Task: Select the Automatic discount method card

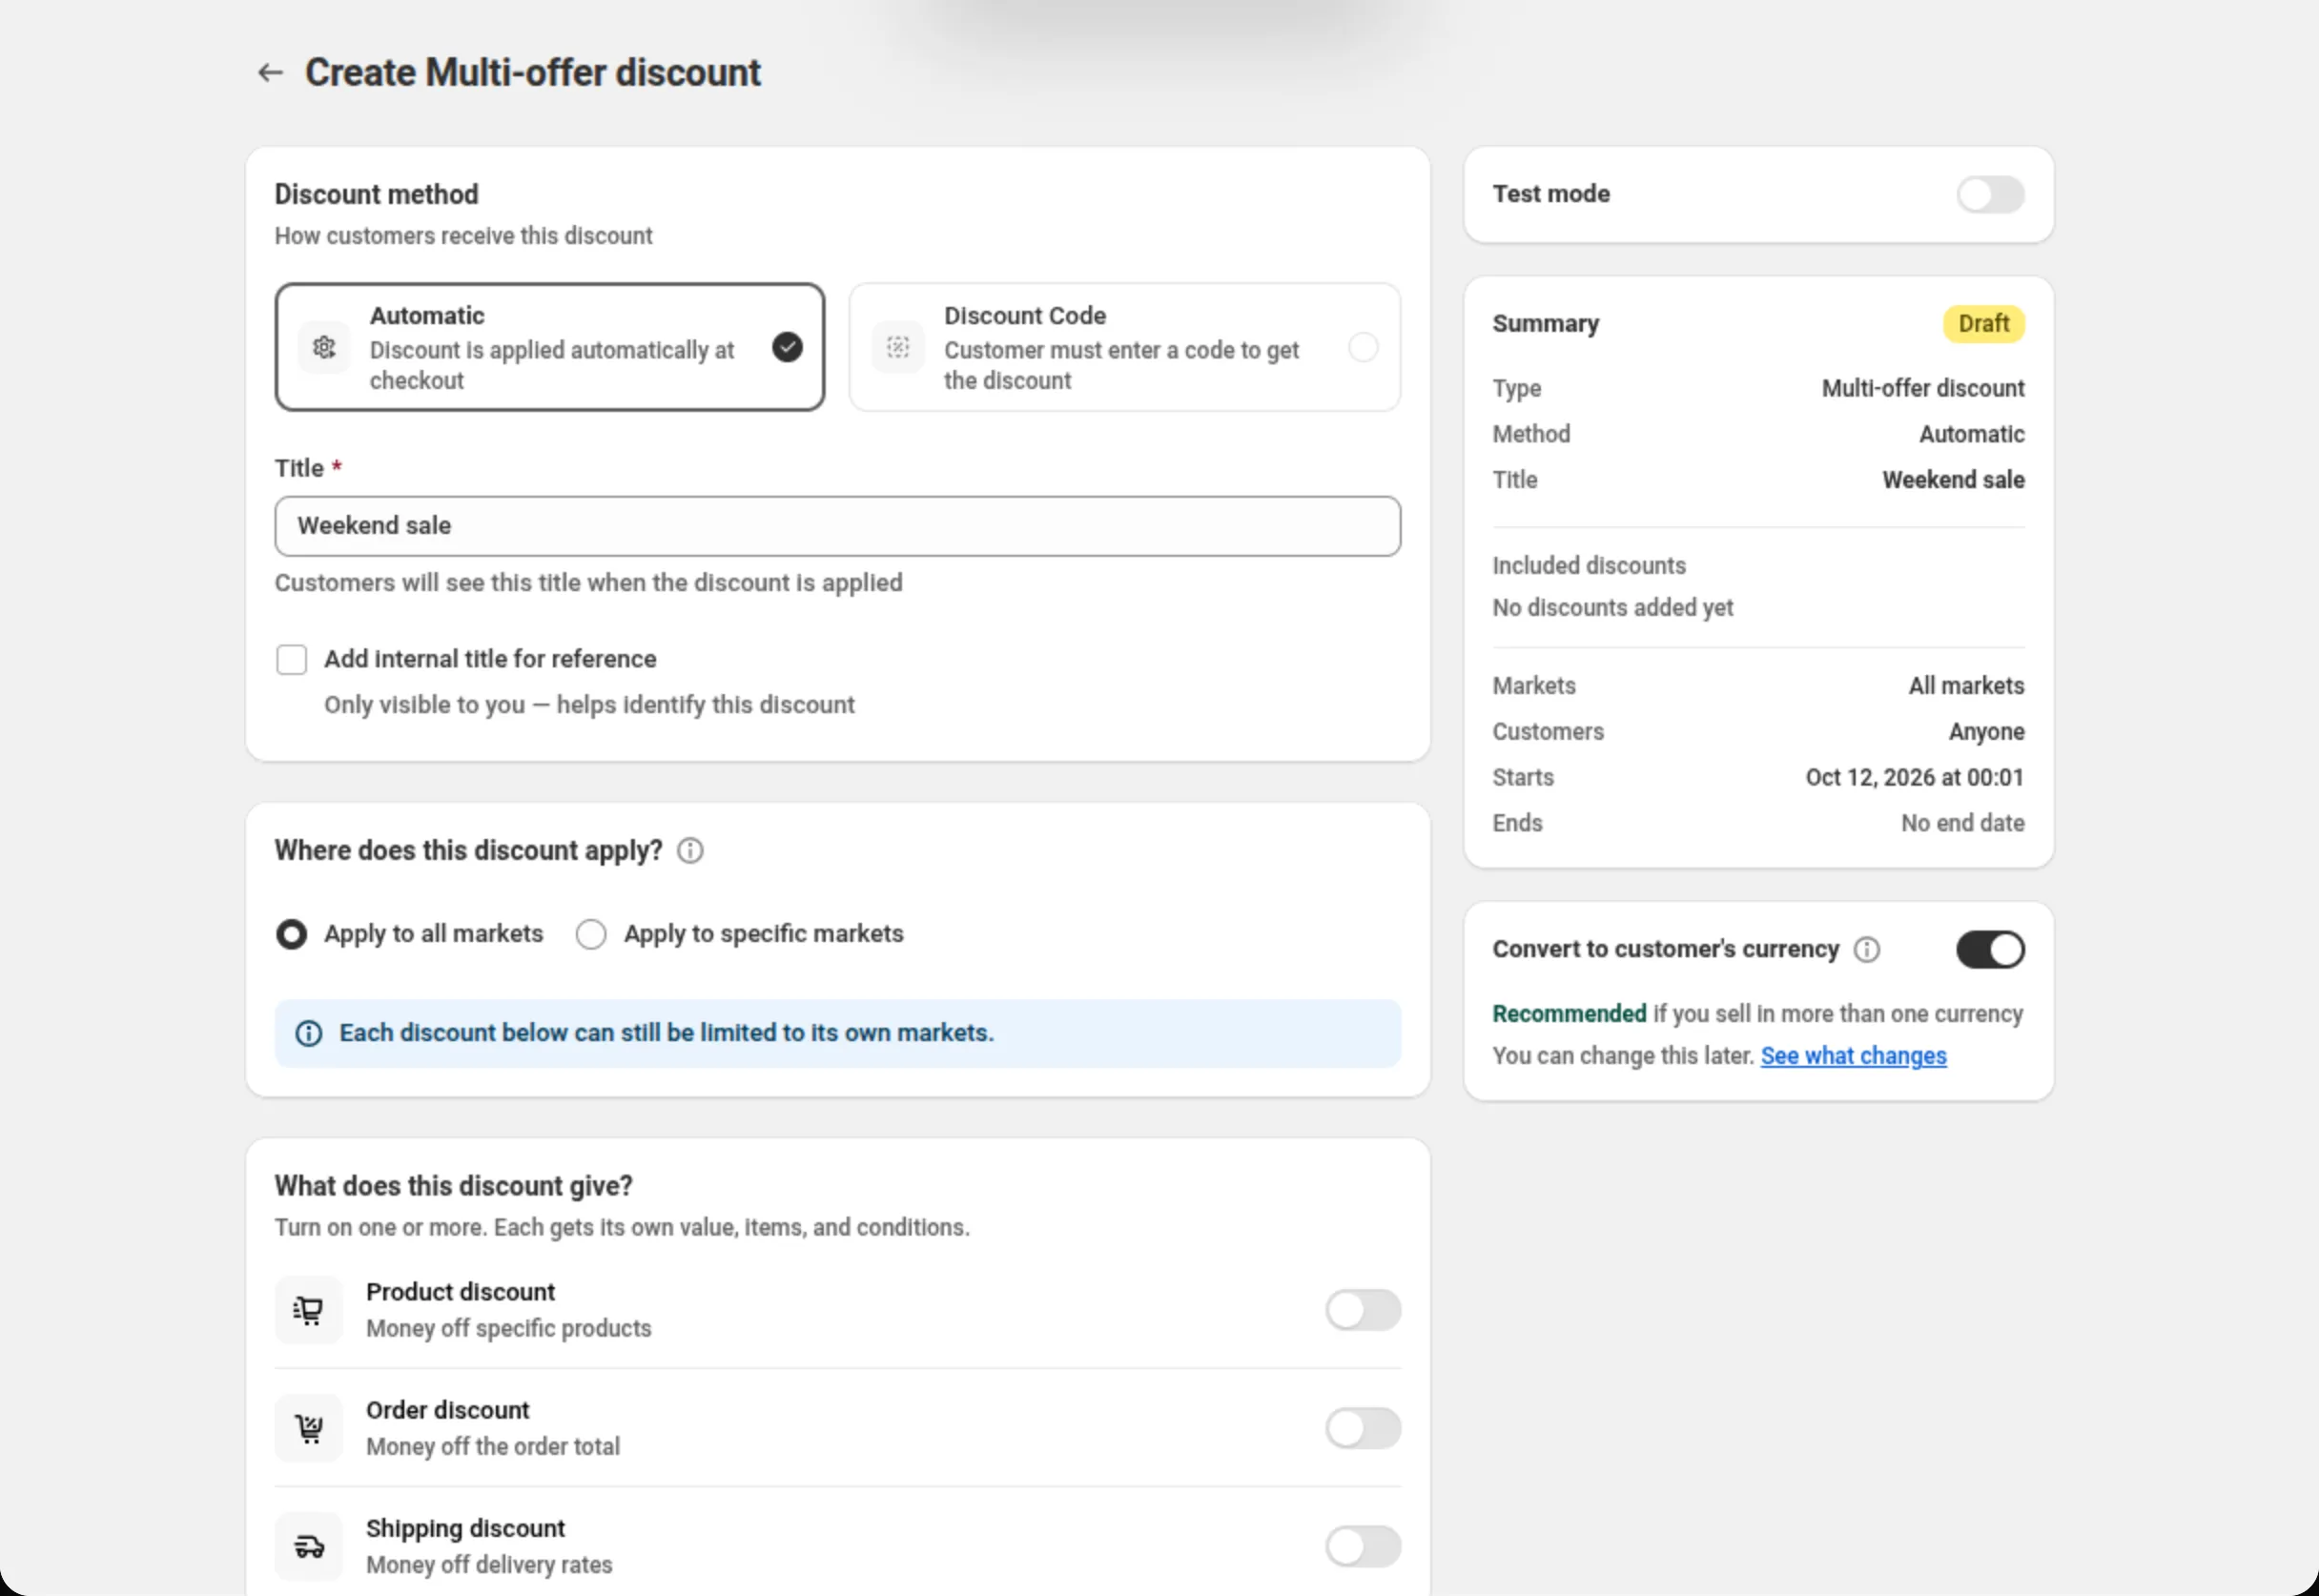Action: [x=550, y=347]
